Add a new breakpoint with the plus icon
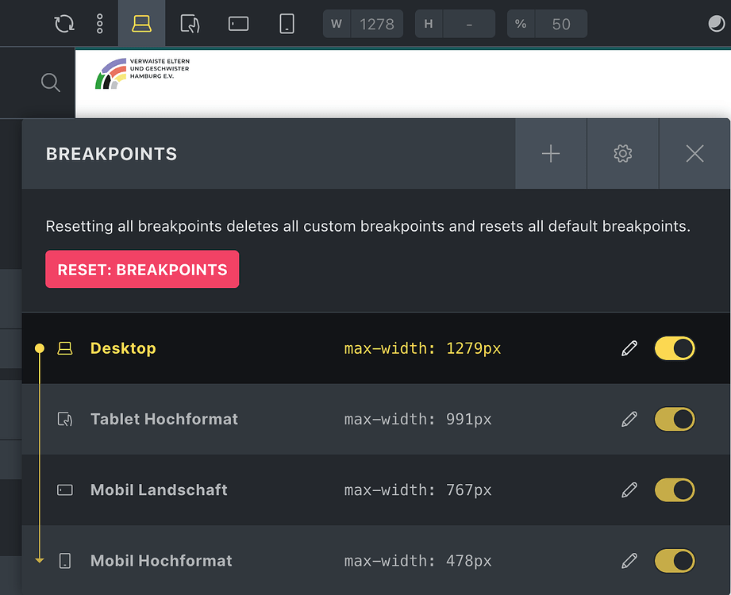The image size is (731, 595). tap(550, 153)
